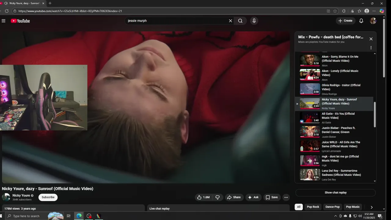Screen dimensions: 391x220
Task: Select the Pop Rock filter chip
Action: point(313,207)
